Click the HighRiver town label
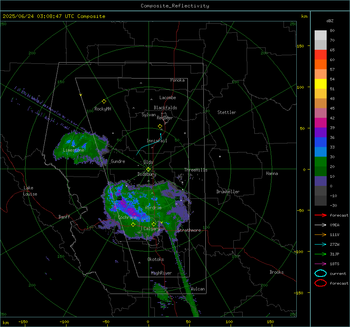 tap(161, 273)
